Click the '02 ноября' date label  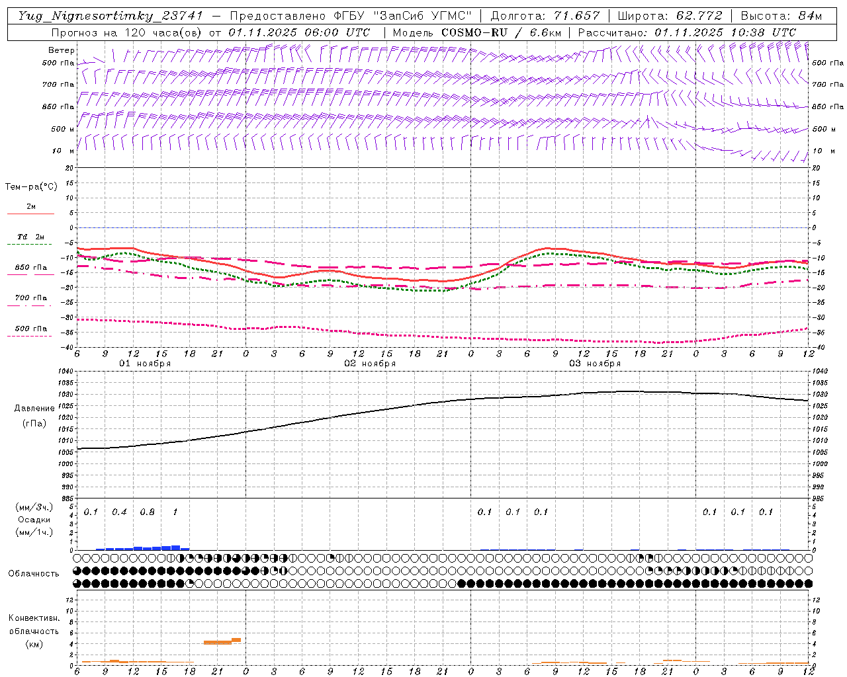(370, 364)
